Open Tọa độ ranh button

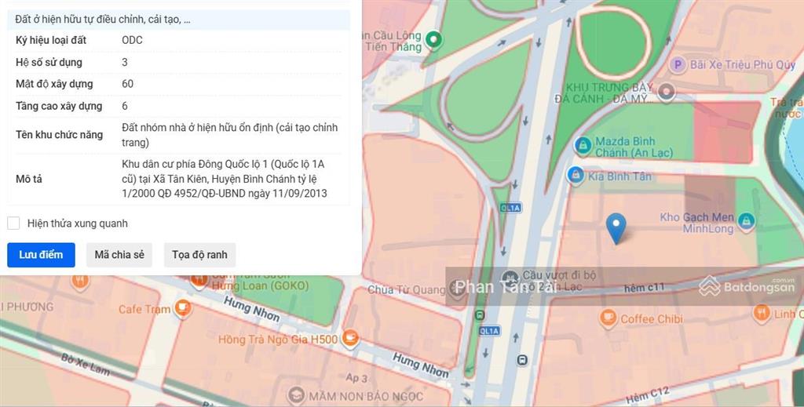[199, 254]
